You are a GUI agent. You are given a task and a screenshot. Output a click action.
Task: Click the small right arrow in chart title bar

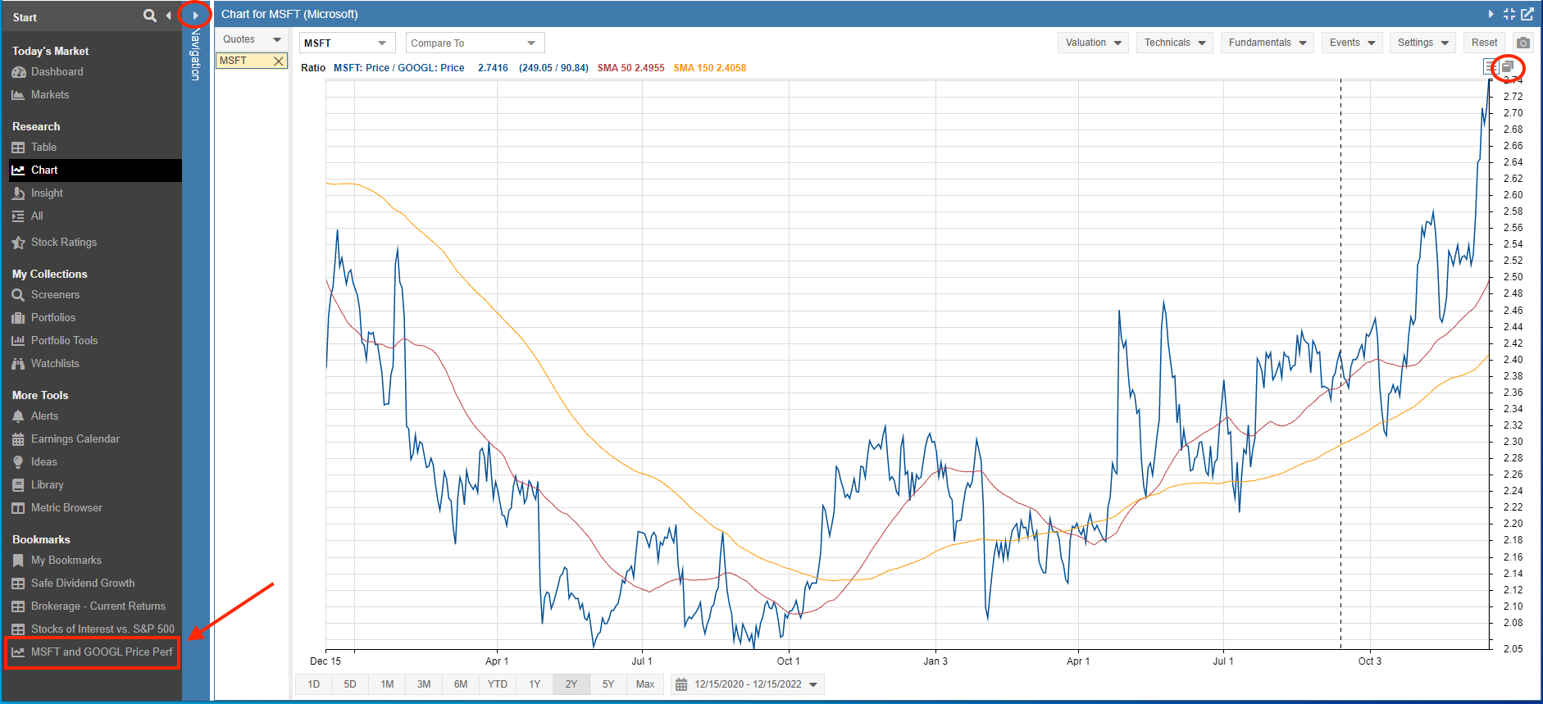(x=1491, y=14)
